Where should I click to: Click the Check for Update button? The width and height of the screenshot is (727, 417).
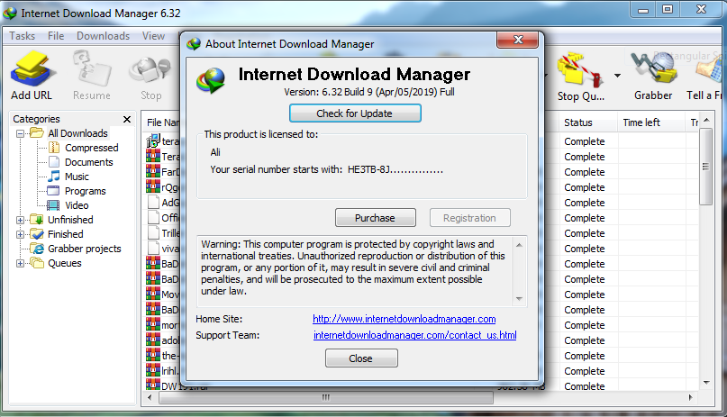pyautogui.click(x=355, y=113)
